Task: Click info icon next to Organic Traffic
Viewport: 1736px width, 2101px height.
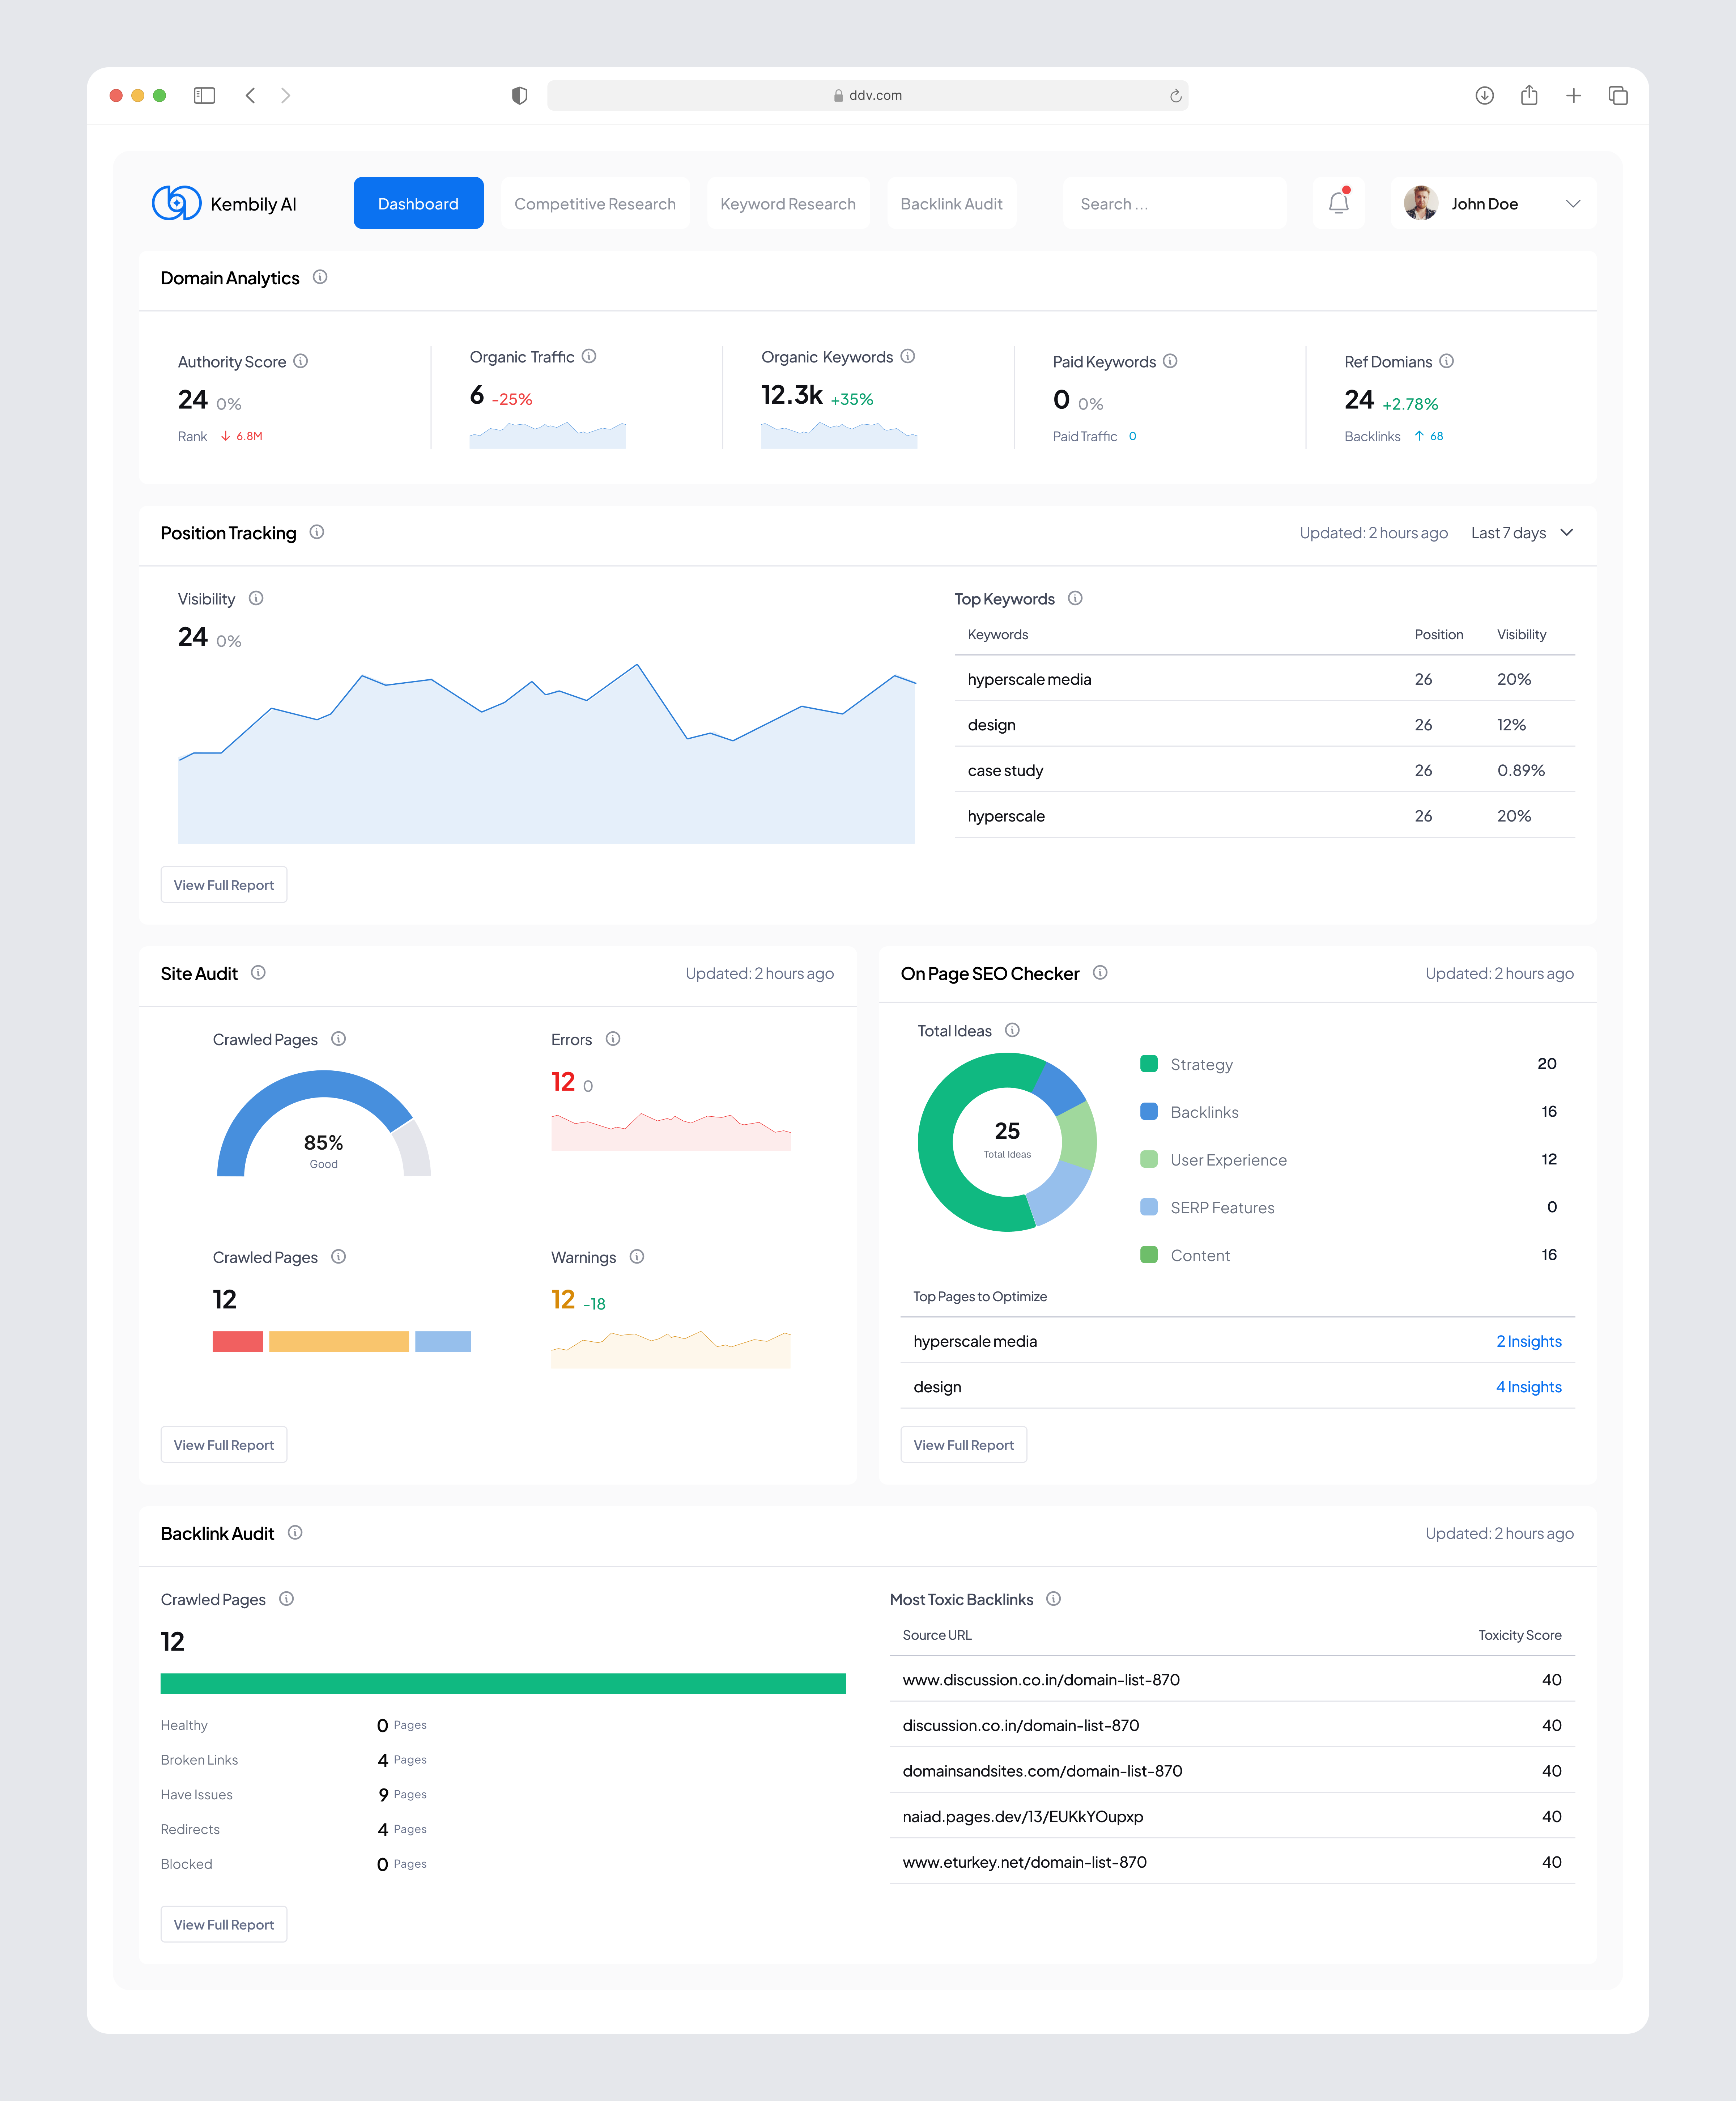Action: tap(589, 356)
